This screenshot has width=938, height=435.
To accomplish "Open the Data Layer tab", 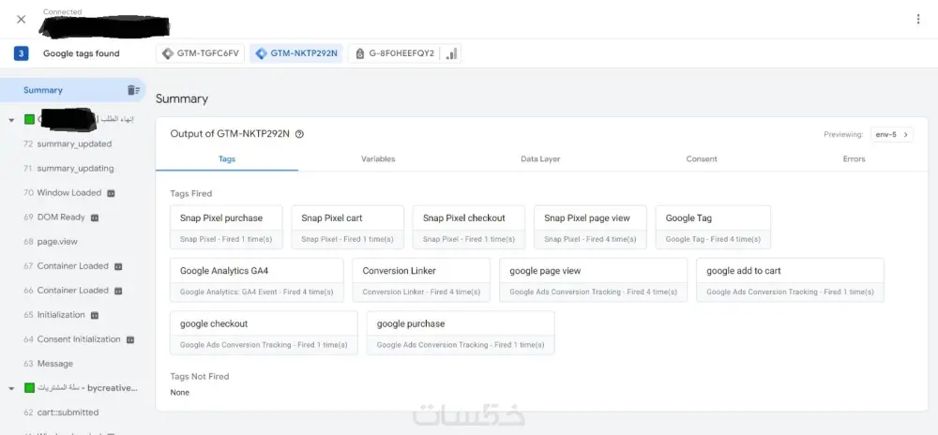I will tap(540, 159).
